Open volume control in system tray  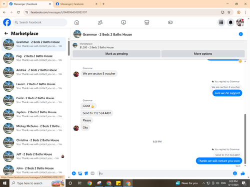217,183
